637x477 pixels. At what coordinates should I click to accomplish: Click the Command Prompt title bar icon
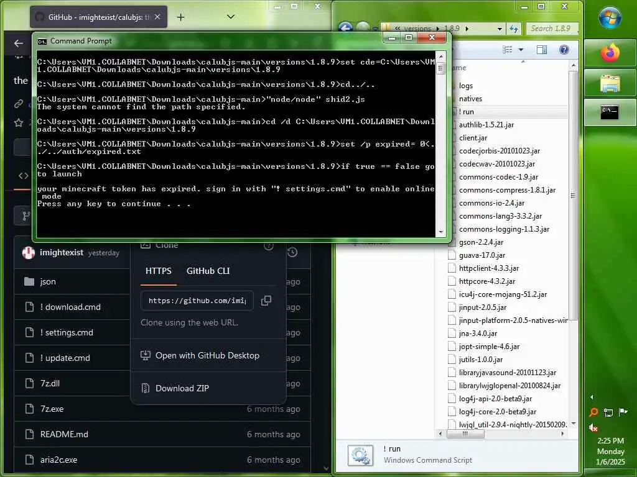coord(42,42)
